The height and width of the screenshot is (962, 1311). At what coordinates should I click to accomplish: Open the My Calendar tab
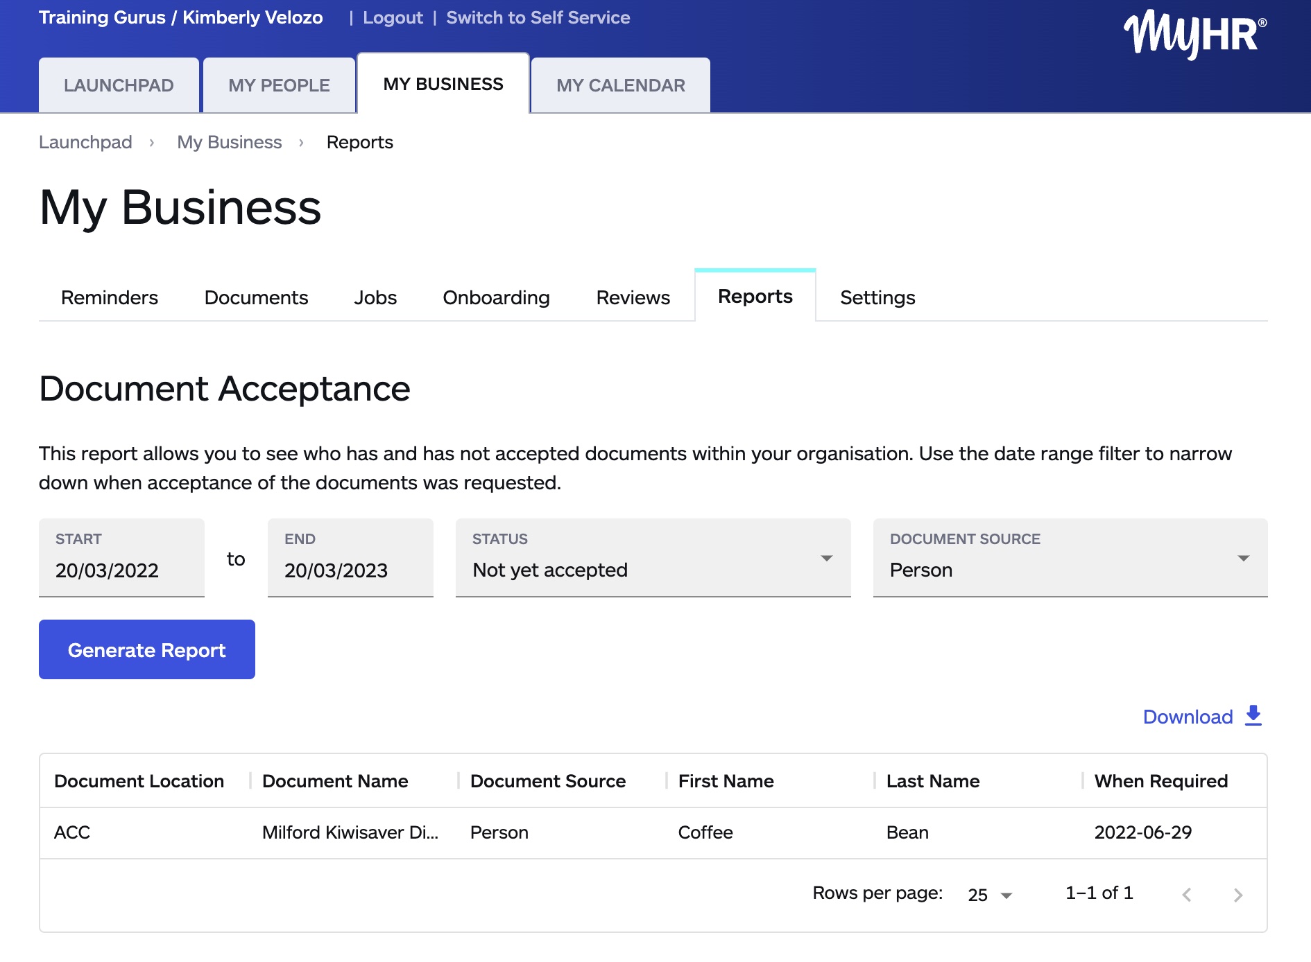(621, 85)
